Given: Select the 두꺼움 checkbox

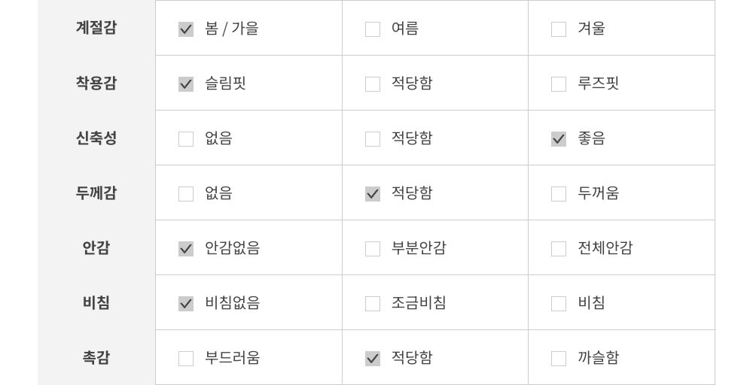Looking at the screenshot, I should (x=559, y=194).
